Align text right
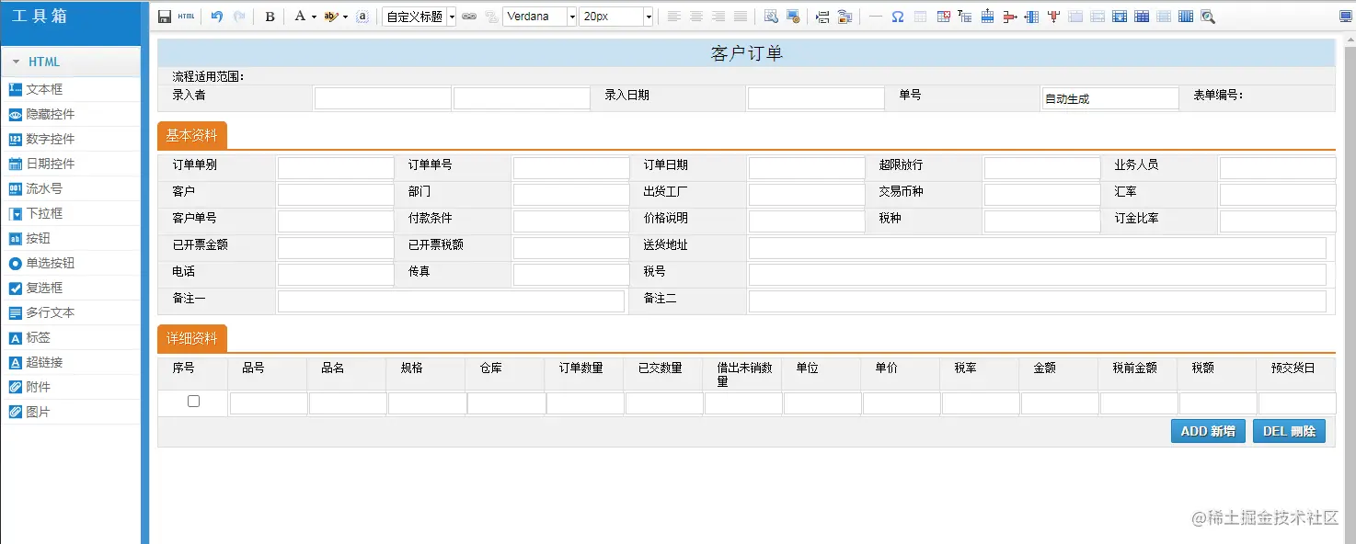Screen dimensions: 1356x544 [x=718, y=17]
